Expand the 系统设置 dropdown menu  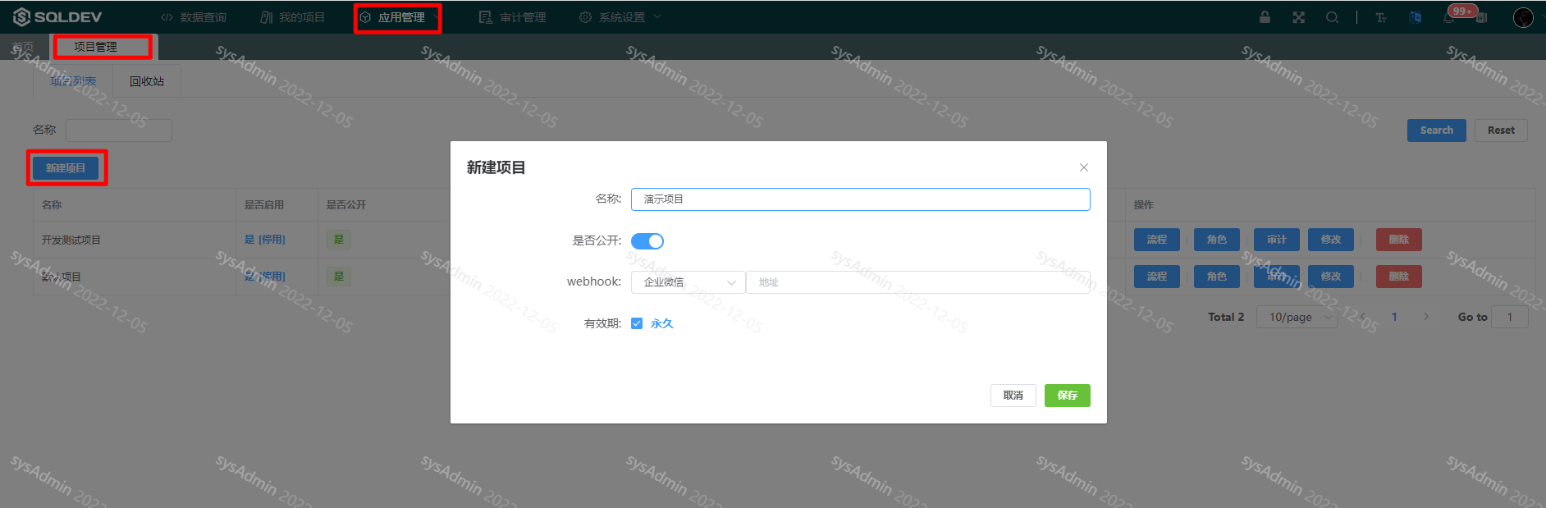coord(620,17)
